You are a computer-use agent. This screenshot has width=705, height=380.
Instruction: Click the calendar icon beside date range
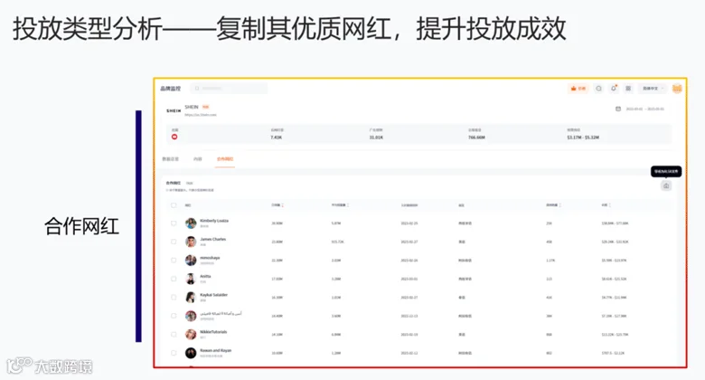click(617, 109)
